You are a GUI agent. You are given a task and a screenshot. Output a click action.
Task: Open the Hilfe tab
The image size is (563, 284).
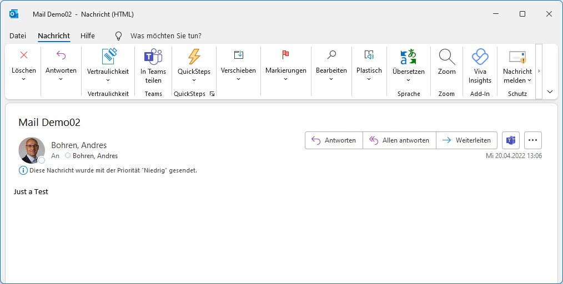point(88,35)
